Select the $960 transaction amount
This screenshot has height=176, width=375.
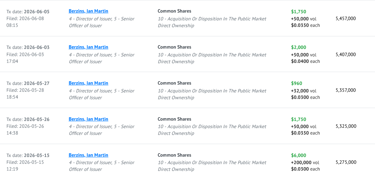pos(297,84)
